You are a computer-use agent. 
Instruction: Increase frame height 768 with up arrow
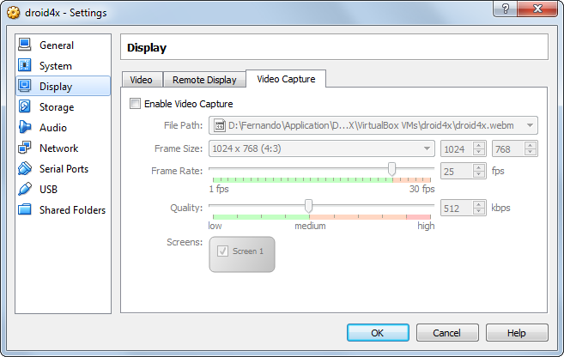click(x=531, y=145)
